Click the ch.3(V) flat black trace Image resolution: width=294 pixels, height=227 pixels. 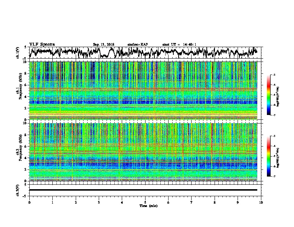tap(143, 190)
